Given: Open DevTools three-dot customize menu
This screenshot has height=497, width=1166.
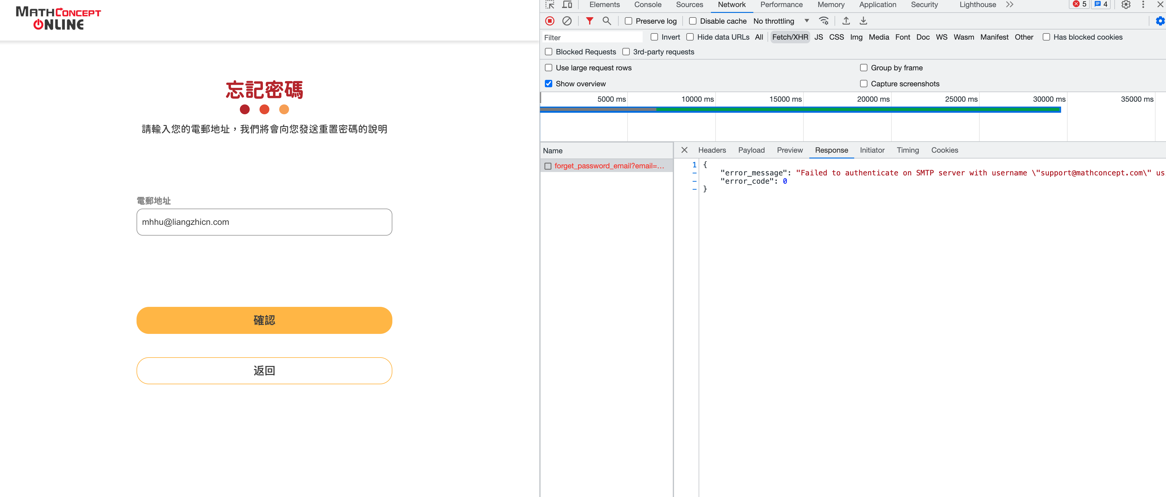Looking at the screenshot, I should [x=1143, y=5].
